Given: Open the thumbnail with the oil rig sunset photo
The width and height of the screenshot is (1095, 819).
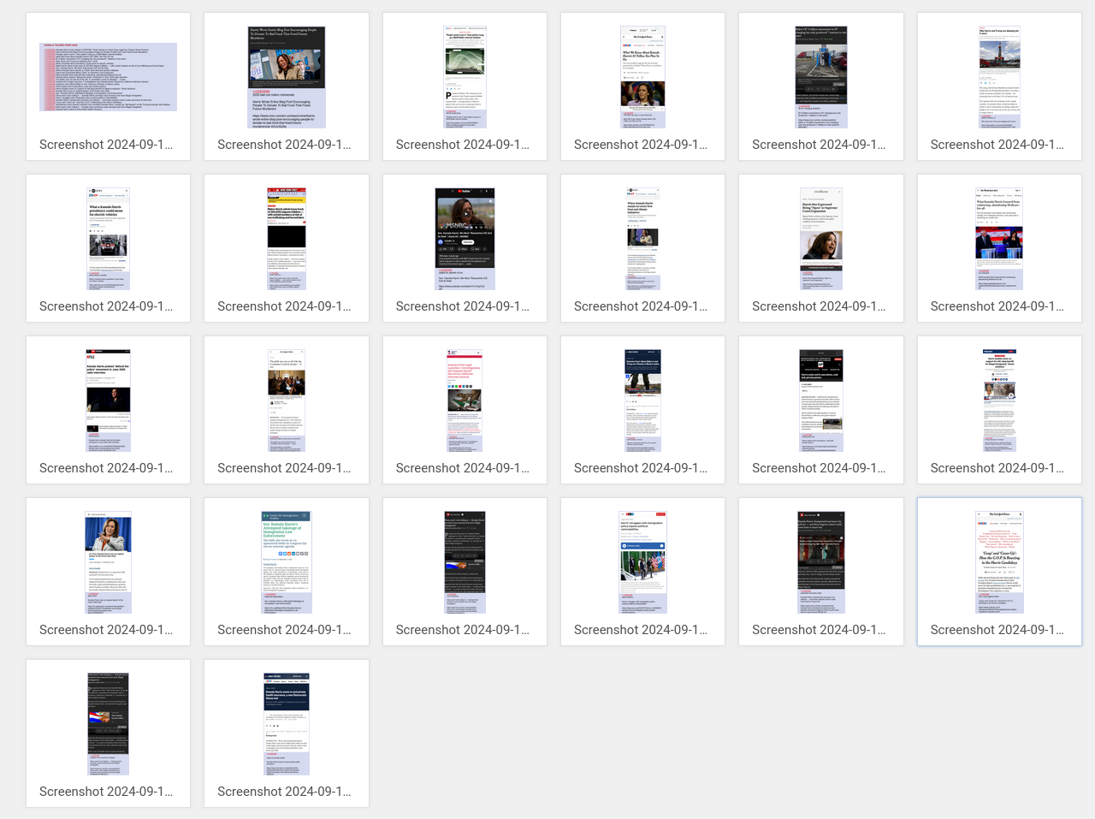Looking at the screenshot, I should pos(999,77).
